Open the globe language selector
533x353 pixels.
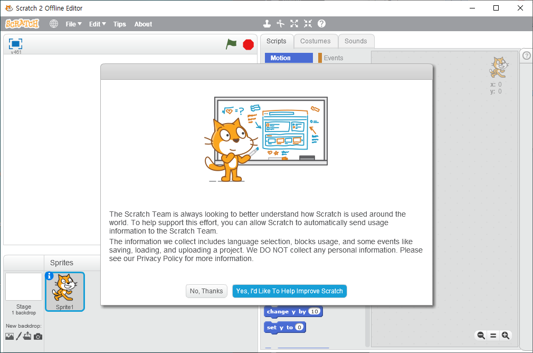click(x=54, y=24)
